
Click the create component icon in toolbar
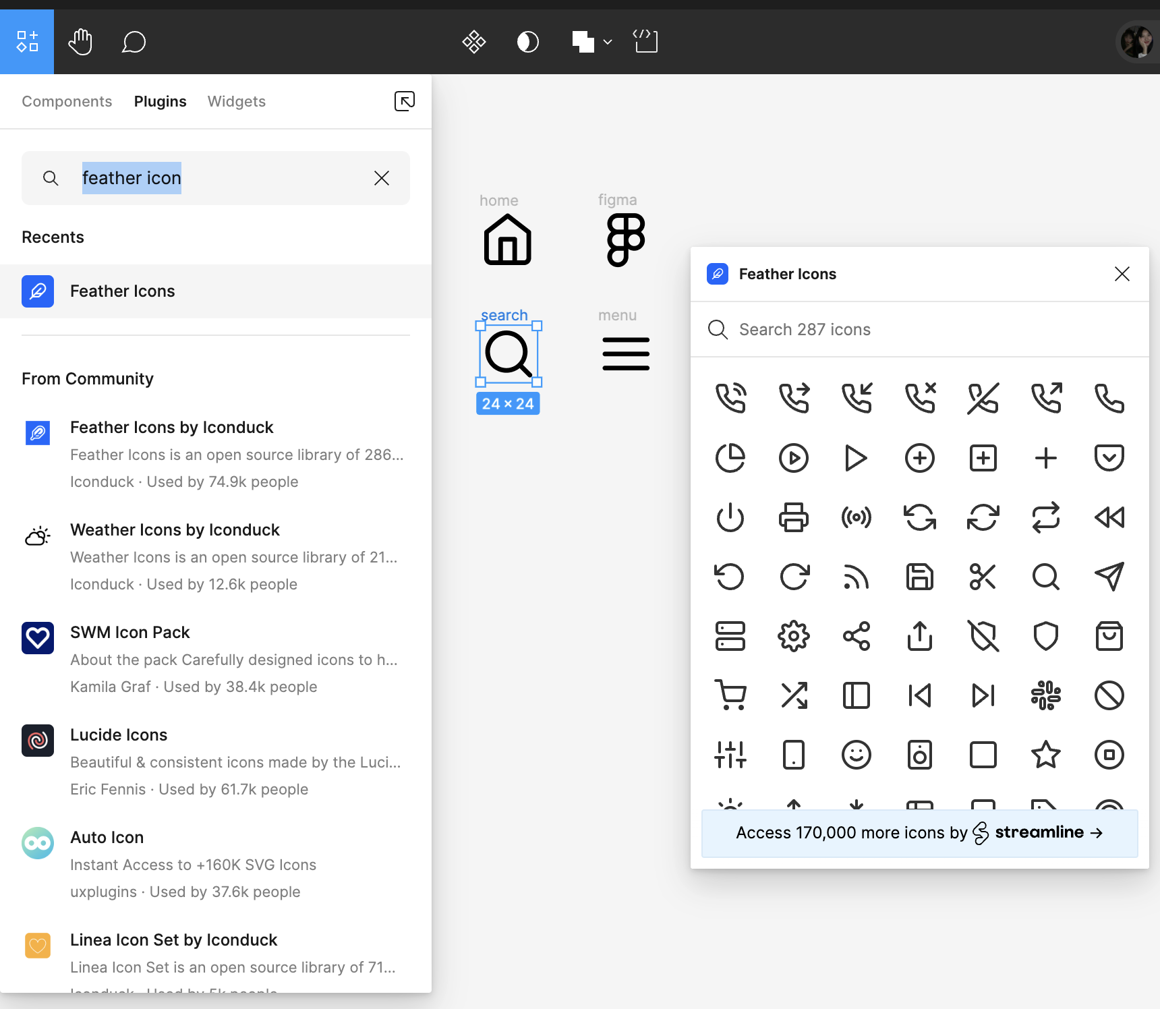pos(474,42)
